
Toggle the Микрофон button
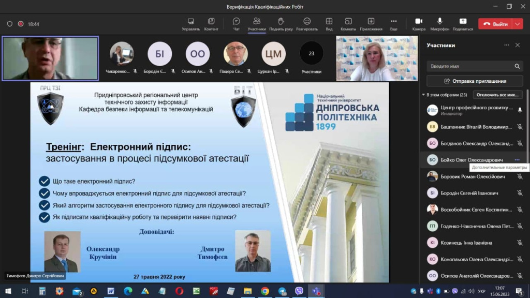click(x=439, y=24)
